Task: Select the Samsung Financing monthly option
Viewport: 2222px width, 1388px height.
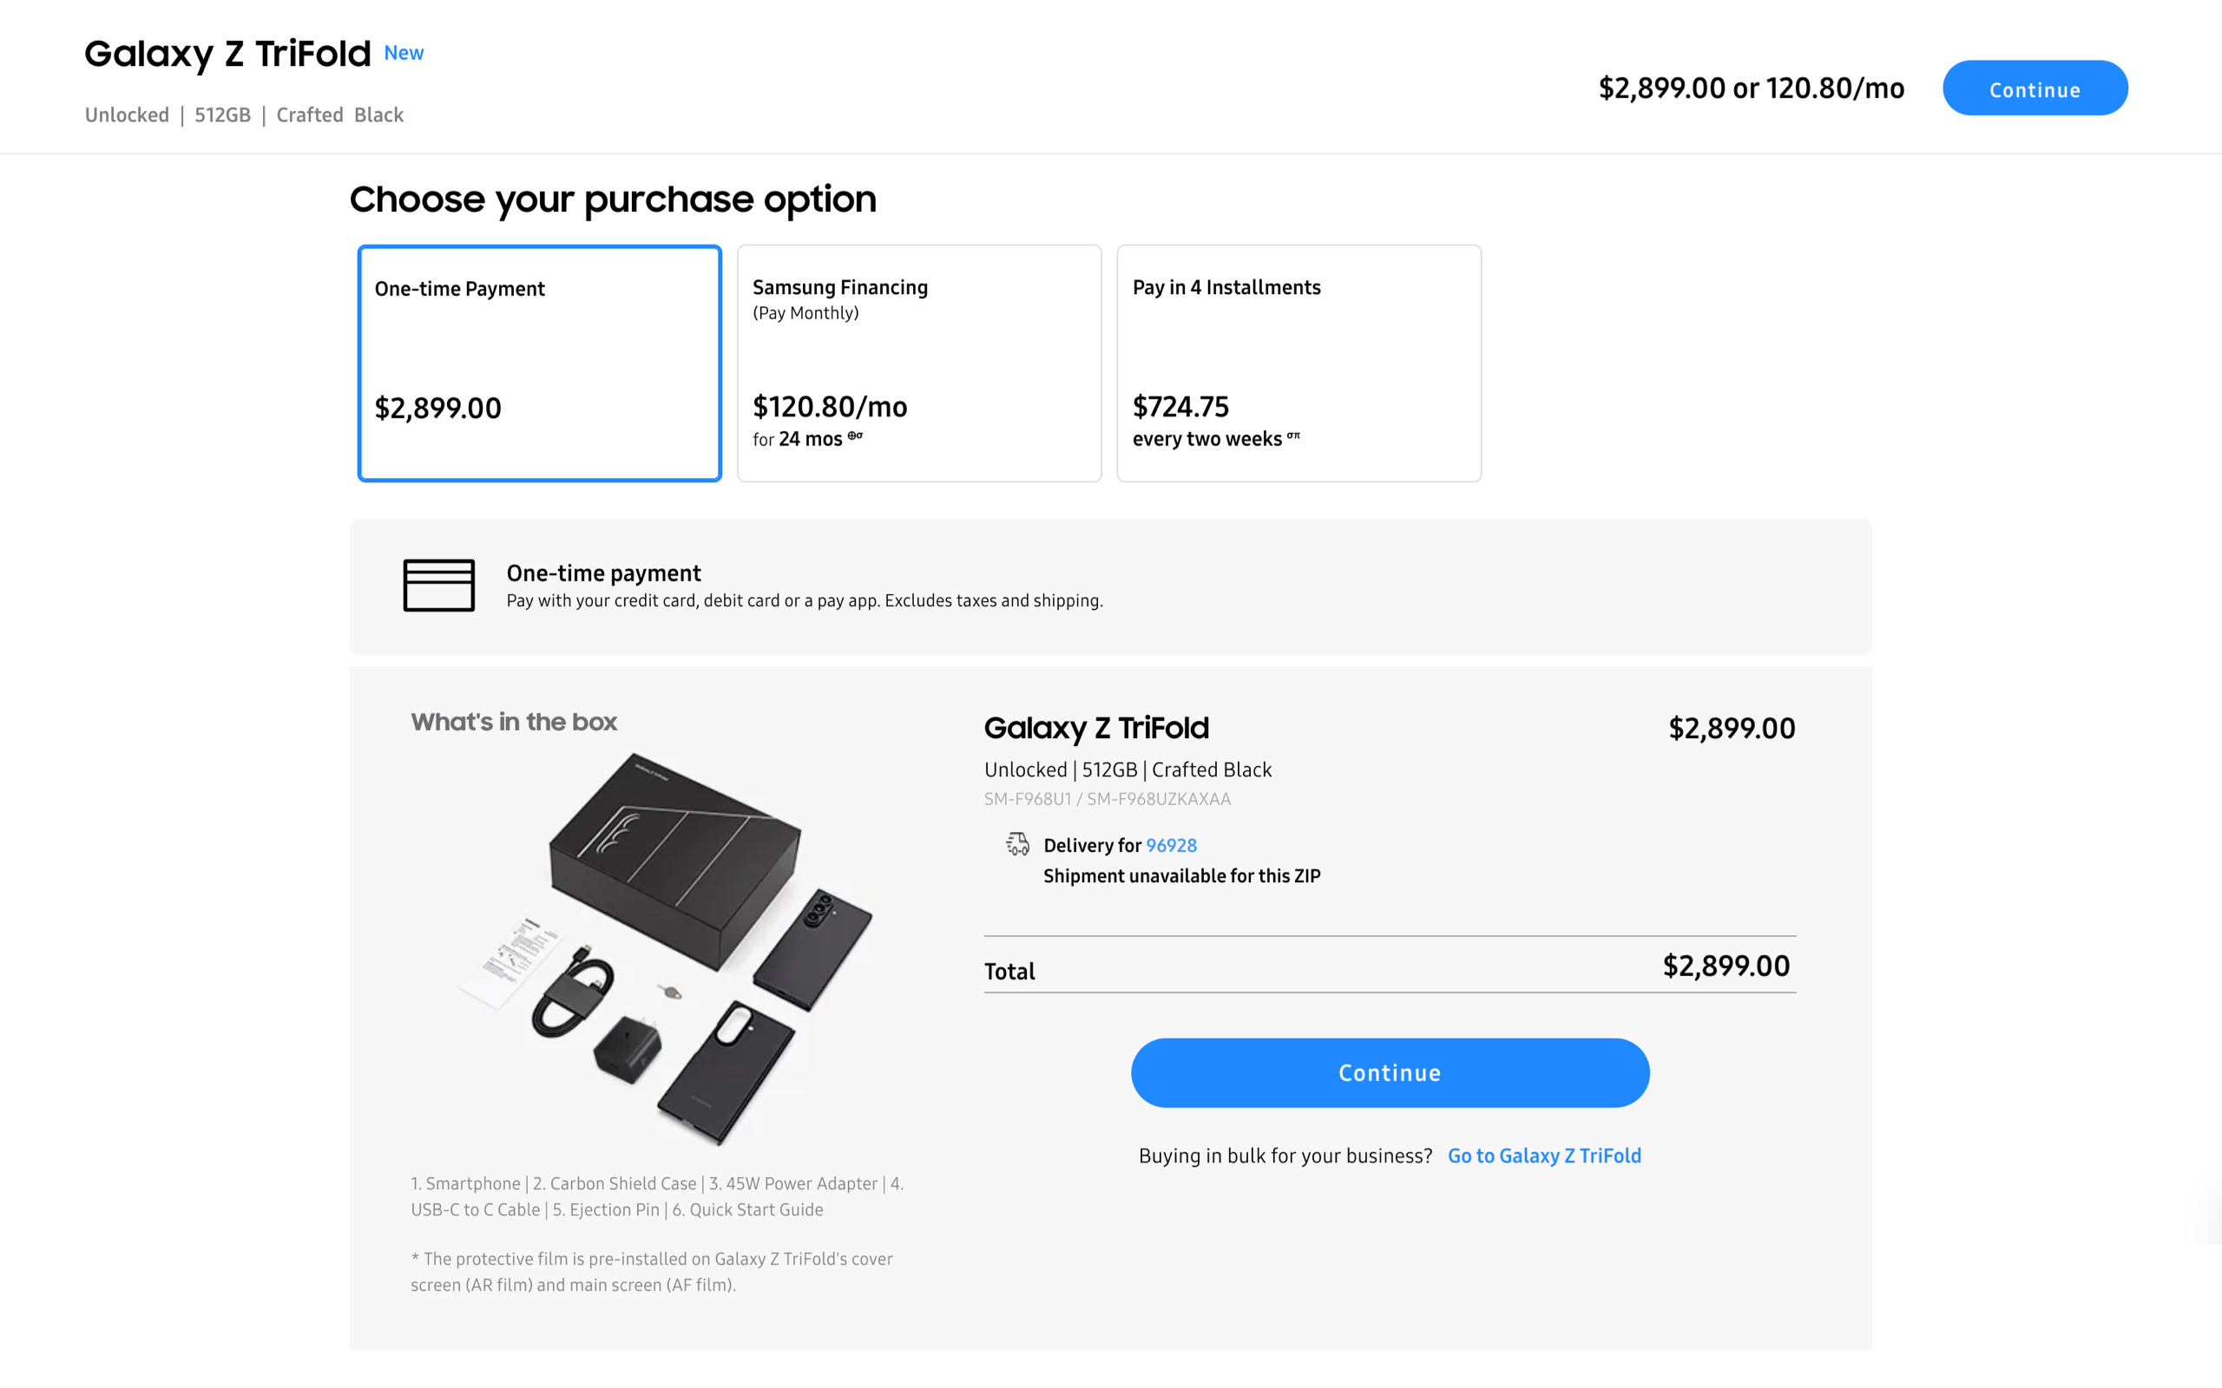Action: tap(918, 363)
